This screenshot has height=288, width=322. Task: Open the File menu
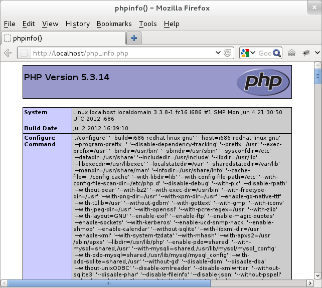click(10, 24)
